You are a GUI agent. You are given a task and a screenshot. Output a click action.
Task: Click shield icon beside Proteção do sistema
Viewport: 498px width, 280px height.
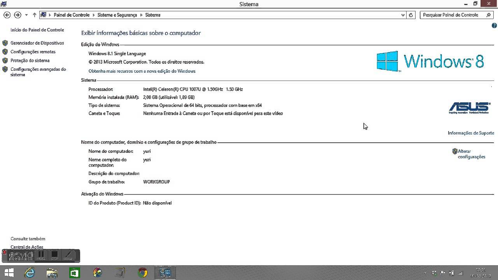[5, 61]
